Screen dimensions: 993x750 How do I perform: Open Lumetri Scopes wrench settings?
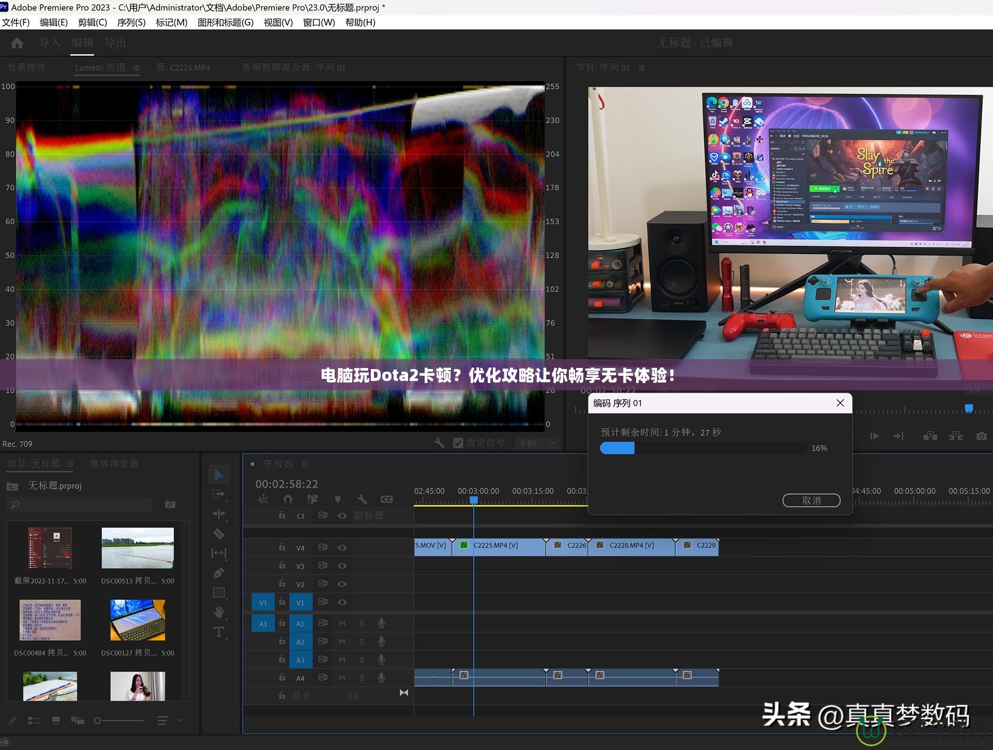coord(439,443)
